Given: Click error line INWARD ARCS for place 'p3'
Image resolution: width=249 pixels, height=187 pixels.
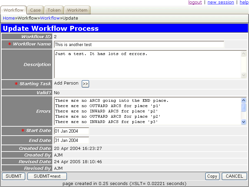Looking at the screenshot, I should coord(107,122).
